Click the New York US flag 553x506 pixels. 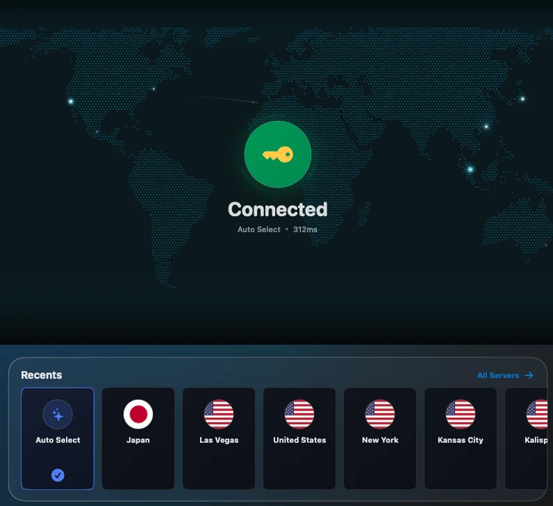click(x=380, y=414)
